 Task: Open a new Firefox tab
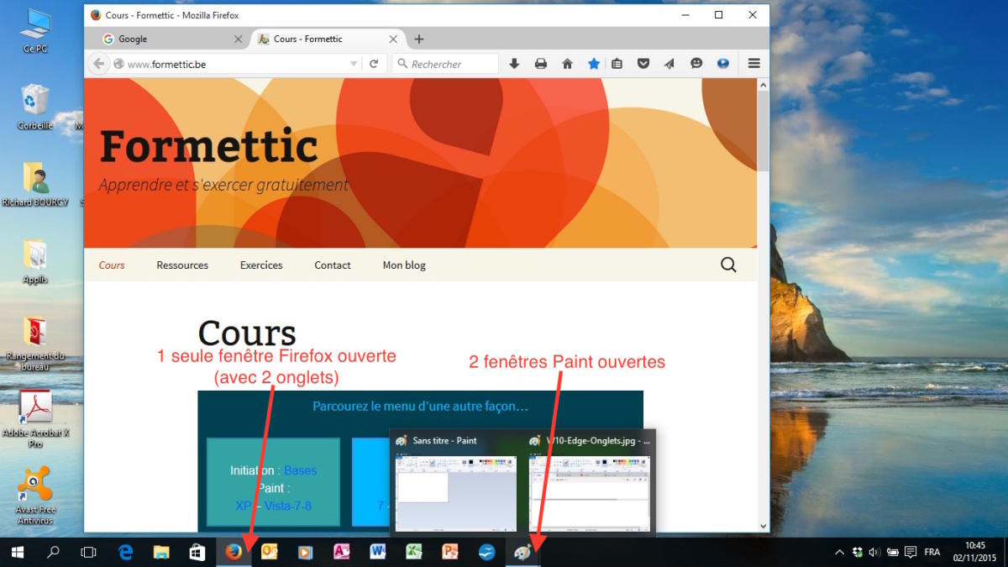(419, 39)
